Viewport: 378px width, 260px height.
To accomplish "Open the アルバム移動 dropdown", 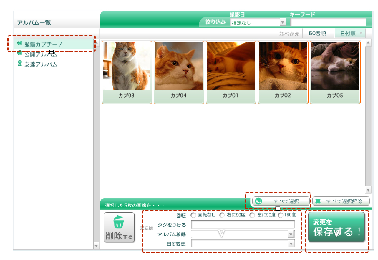I will point(242,234).
